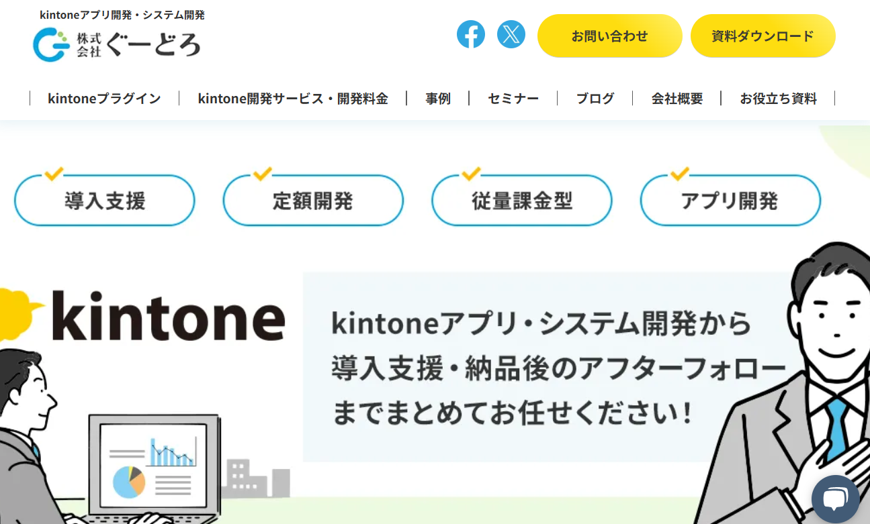Click the ぐーどろ company logo
Screen dimensions: 870x524
click(x=118, y=44)
